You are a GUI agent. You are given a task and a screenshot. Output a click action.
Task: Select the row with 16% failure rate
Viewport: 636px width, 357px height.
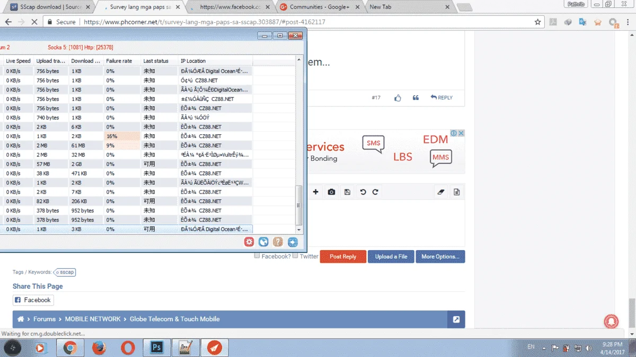click(x=126, y=136)
